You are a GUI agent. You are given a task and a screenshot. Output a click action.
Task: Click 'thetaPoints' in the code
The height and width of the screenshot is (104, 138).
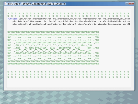117,21
